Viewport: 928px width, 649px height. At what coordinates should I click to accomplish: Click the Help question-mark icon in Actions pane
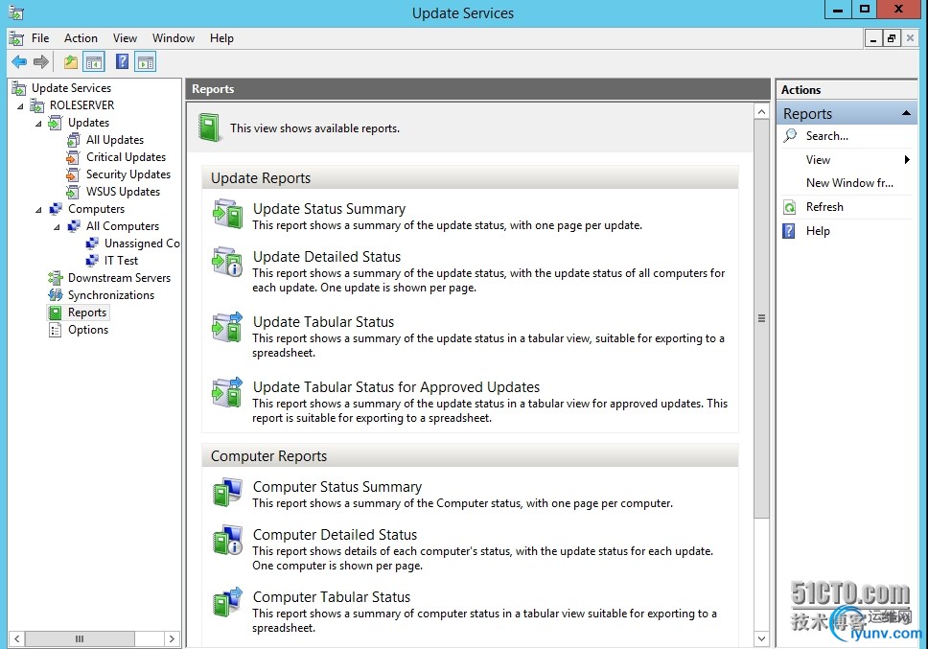[x=790, y=231]
